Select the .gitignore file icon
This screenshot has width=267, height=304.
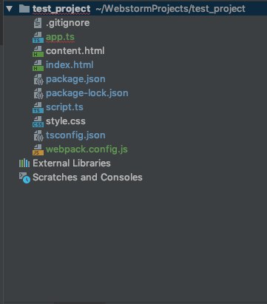click(38, 23)
